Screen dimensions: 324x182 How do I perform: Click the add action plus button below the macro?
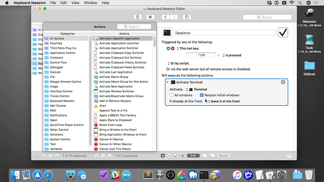click(163, 156)
